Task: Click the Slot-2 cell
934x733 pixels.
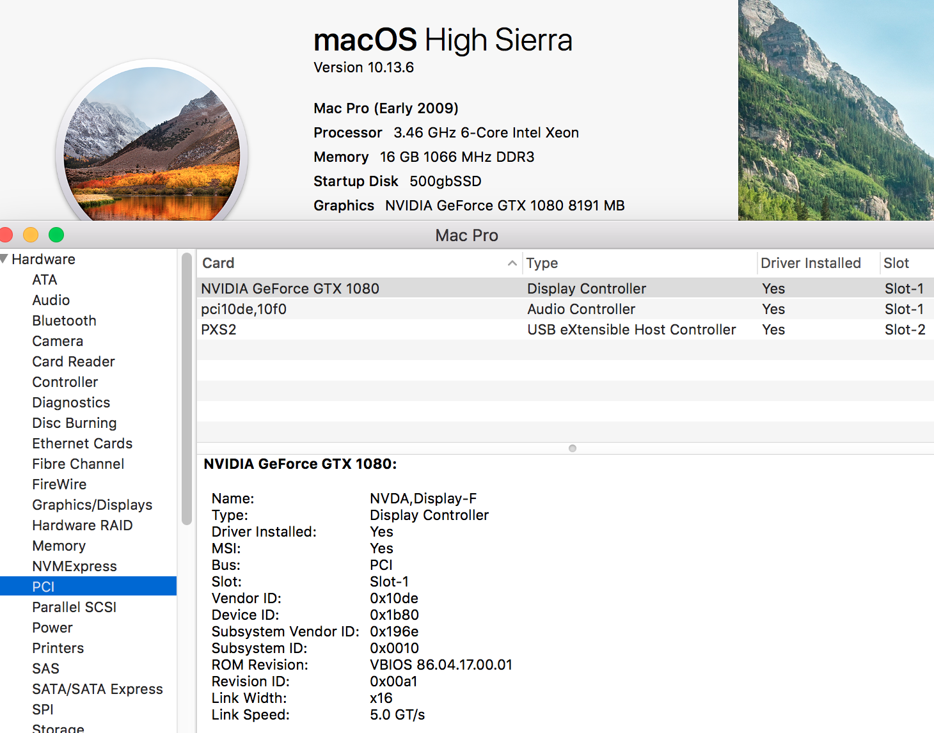Action: 905,329
